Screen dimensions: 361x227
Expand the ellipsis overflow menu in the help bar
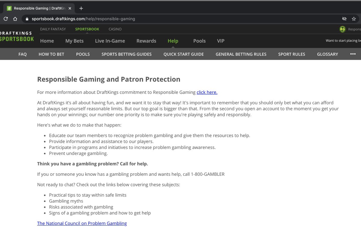(x=353, y=54)
